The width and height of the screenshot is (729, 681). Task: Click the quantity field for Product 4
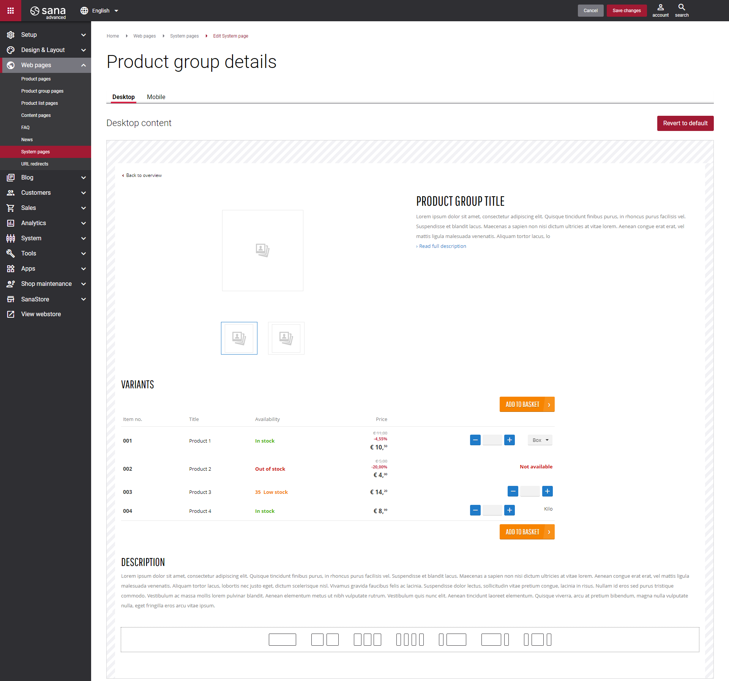[x=492, y=510]
